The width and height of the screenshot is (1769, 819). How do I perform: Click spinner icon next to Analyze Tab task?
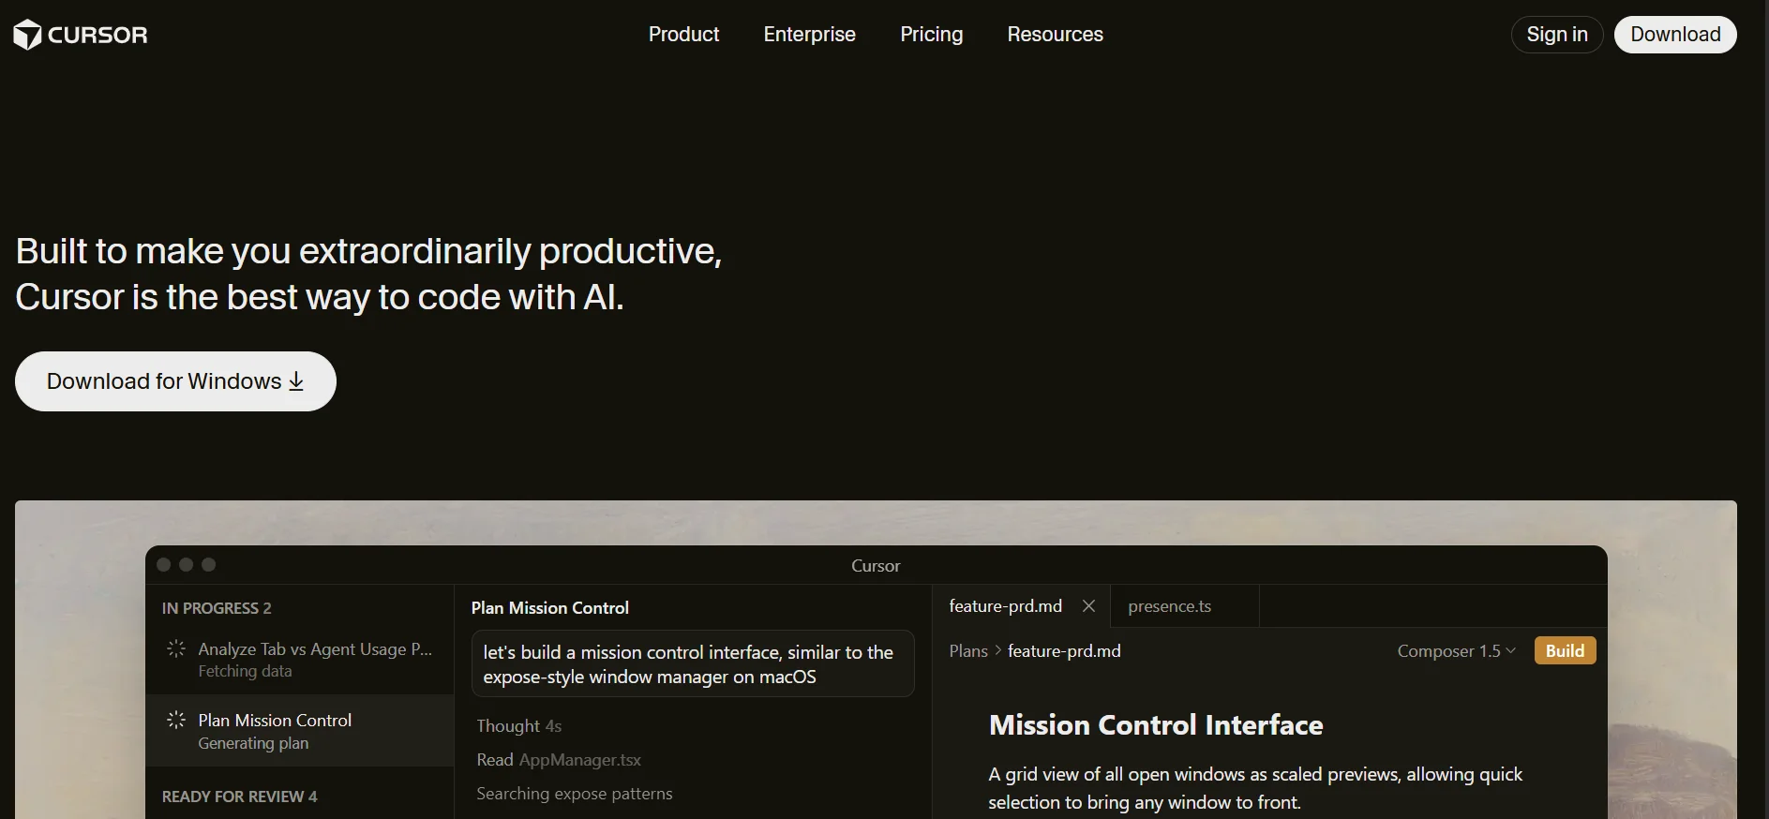[x=175, y=648]
